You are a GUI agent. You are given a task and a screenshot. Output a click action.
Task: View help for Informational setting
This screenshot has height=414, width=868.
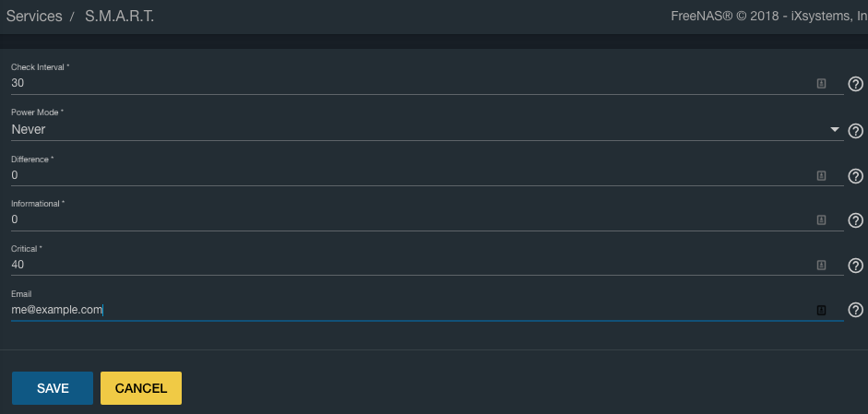click(x=855, y=220)
